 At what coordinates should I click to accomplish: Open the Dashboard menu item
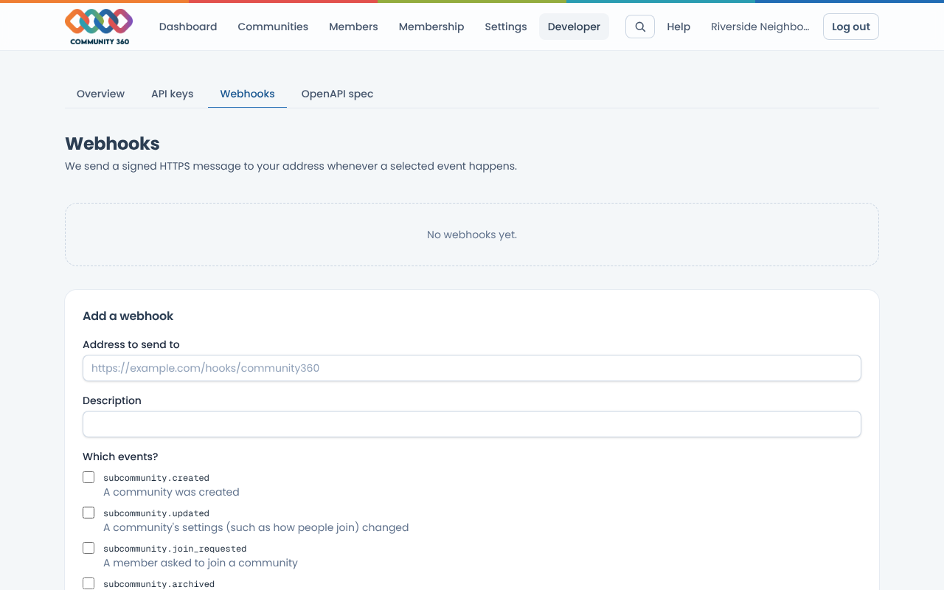tap(188, 27)
